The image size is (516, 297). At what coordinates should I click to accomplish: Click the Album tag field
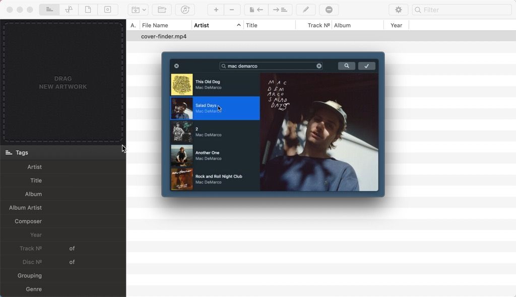coord(84,194)
